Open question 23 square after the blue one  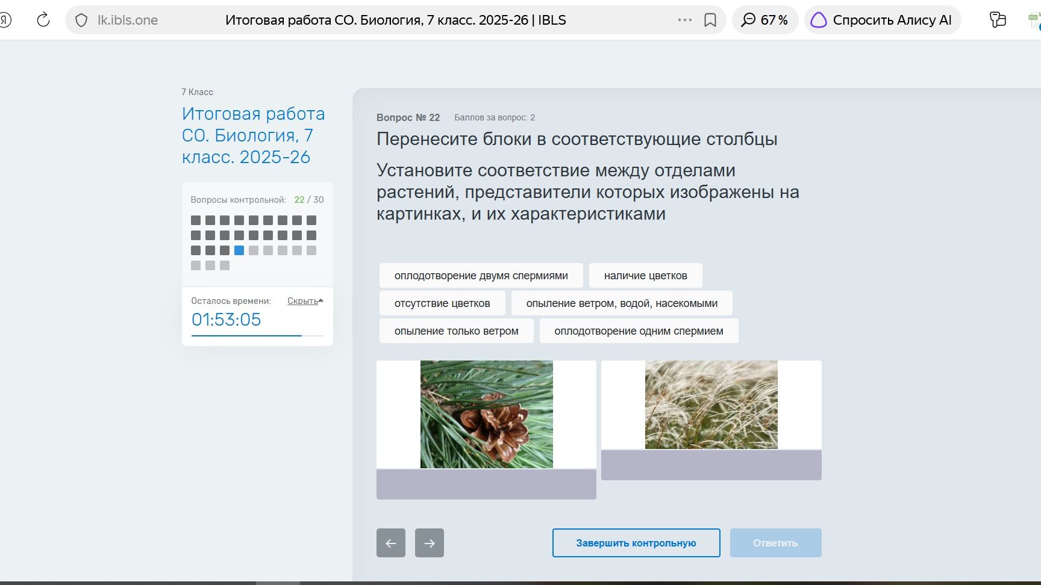point(254,250)
